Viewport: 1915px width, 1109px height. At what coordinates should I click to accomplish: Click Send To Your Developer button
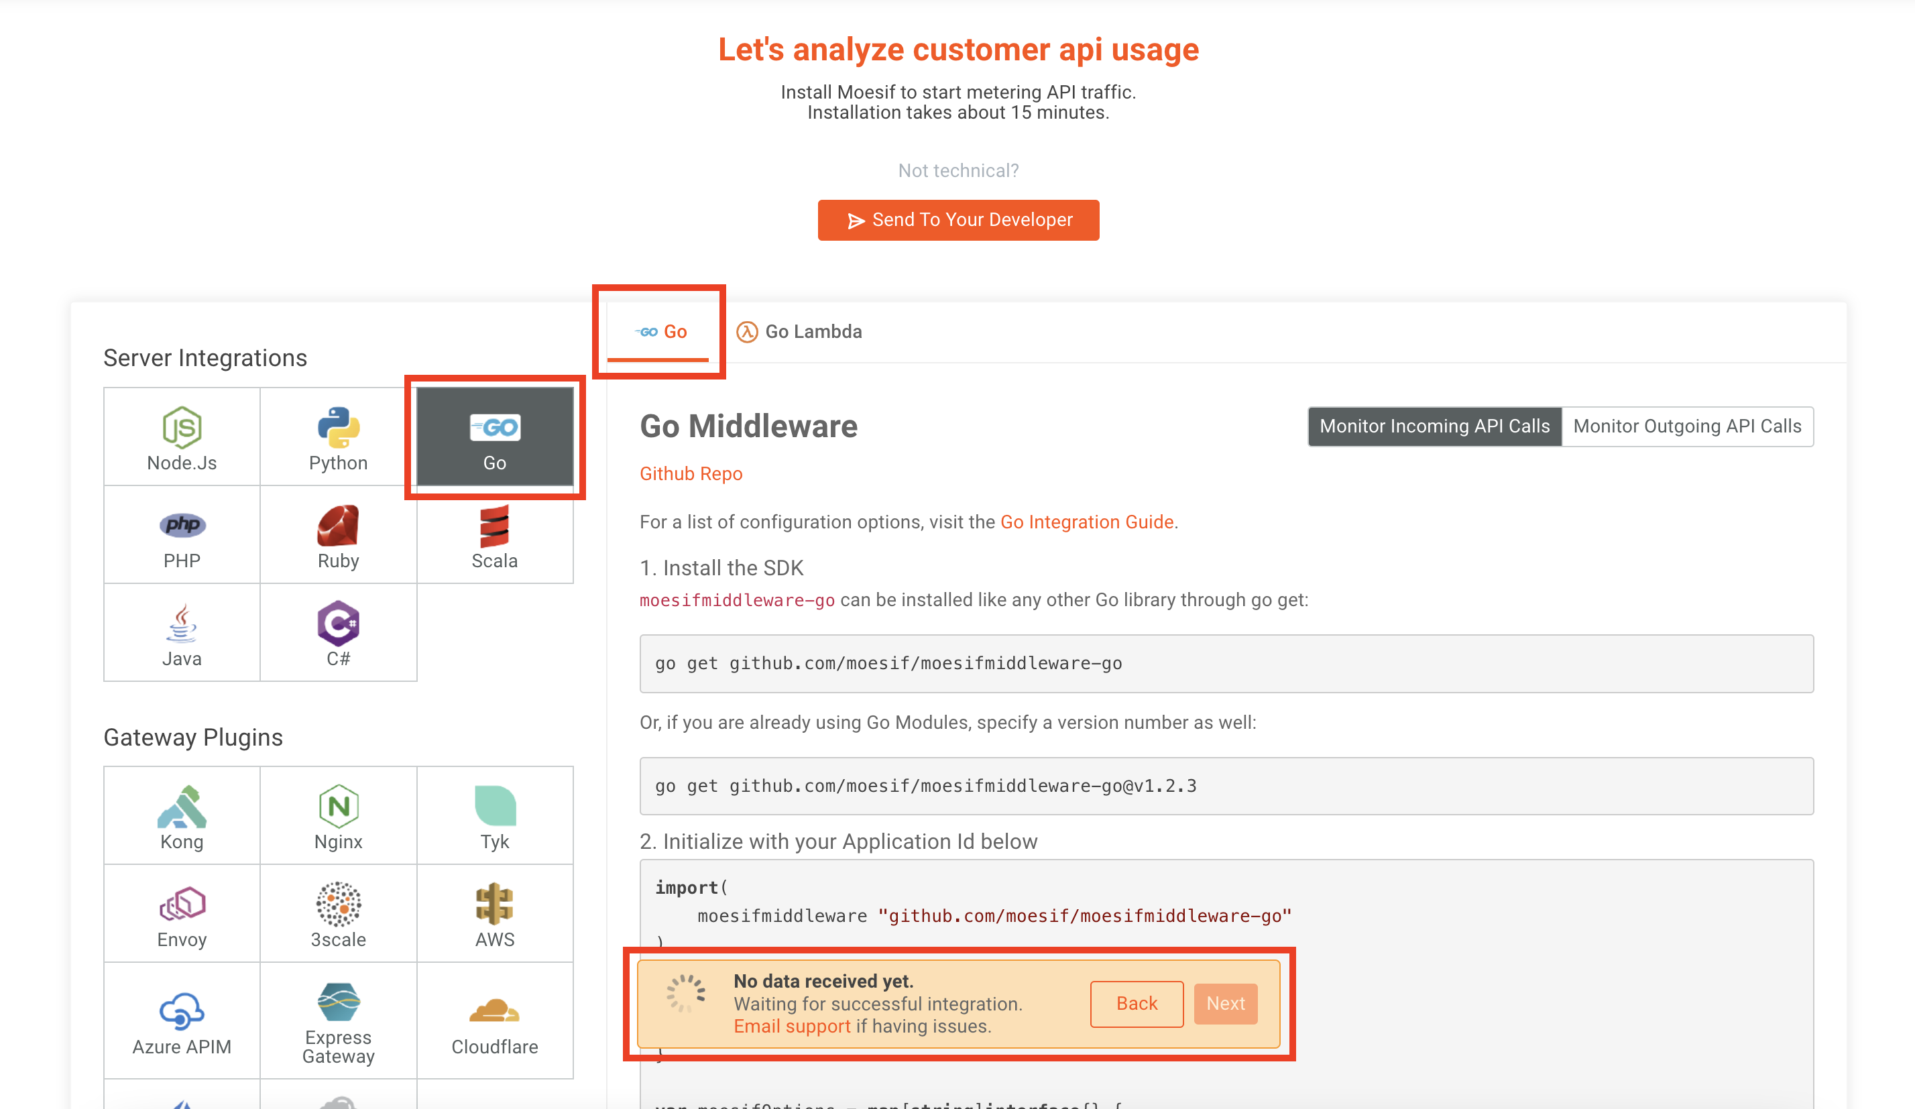click(x=958, y=221)
